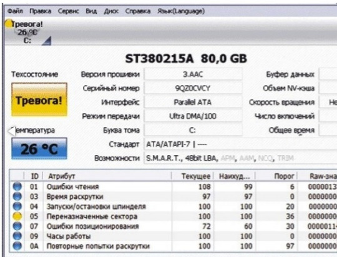Select the Переназначенные сектора row
337x257 pixels.
point(173,216)
